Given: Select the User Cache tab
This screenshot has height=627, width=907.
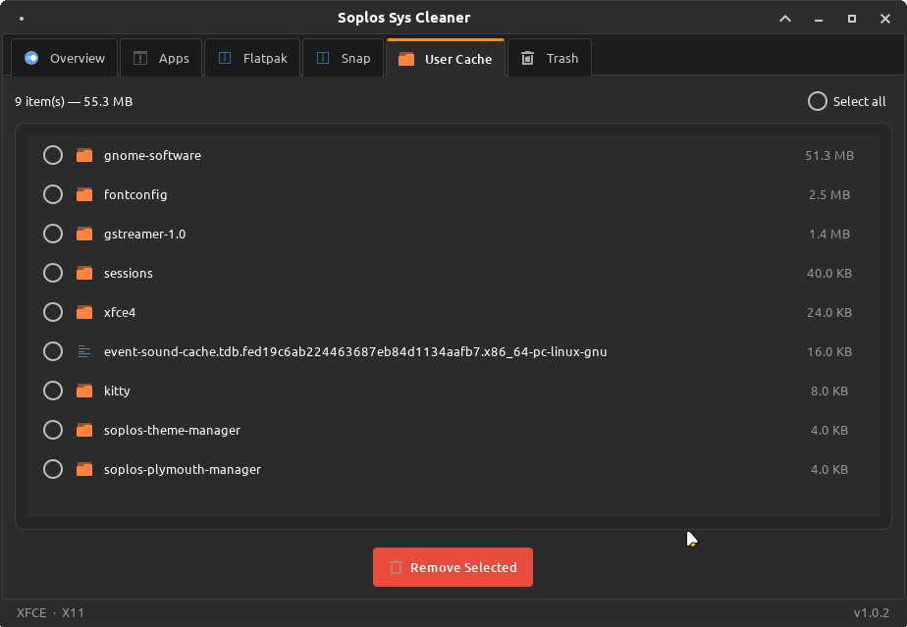Looking at the screenshot, I should 446,58.
